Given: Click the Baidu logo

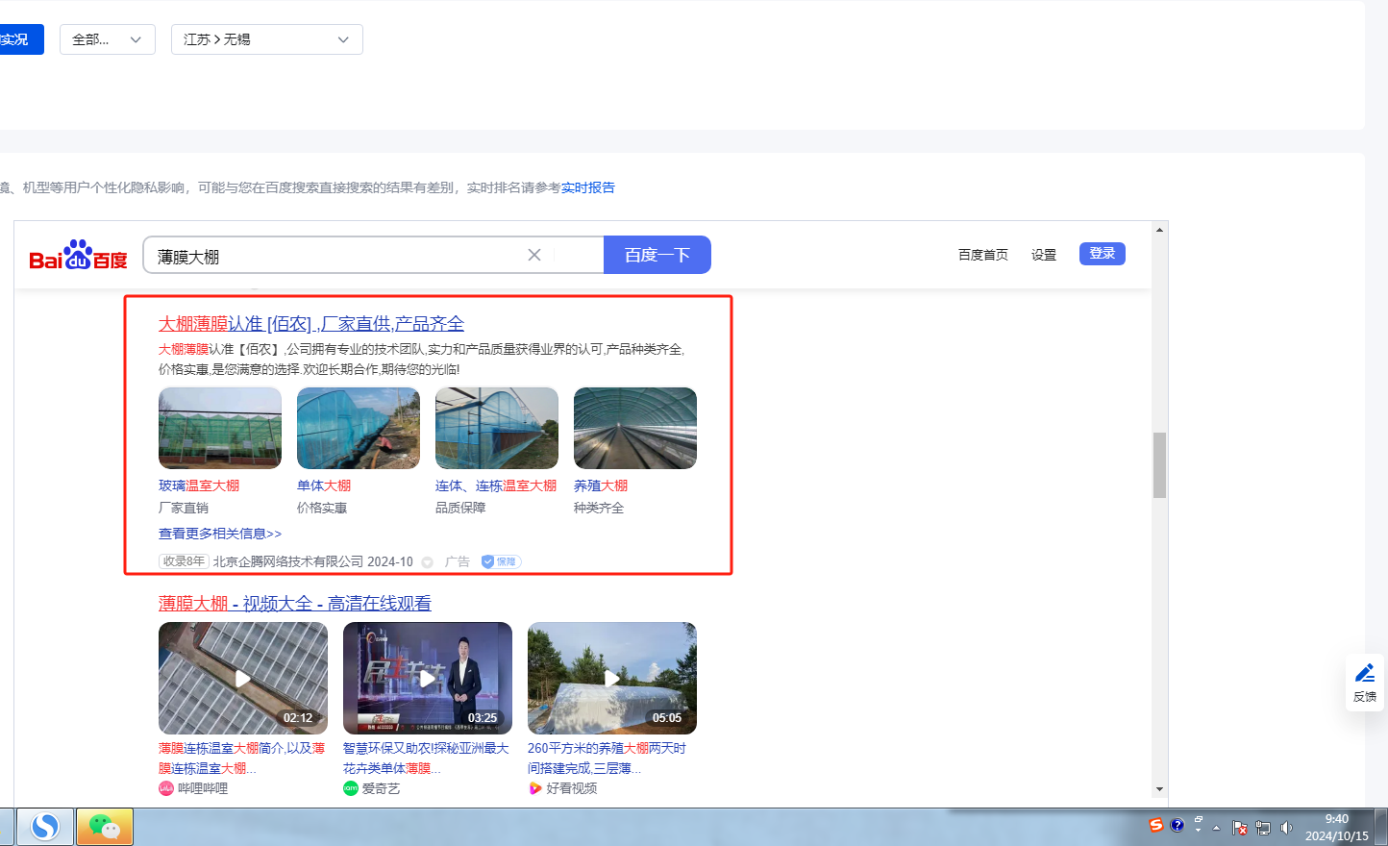Looking at the screenshot, I should click(78, 255).
